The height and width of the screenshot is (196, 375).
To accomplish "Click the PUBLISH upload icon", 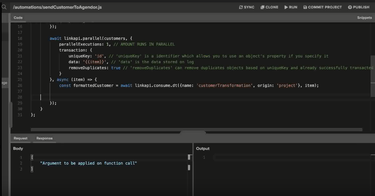I will tap(350, 7).
